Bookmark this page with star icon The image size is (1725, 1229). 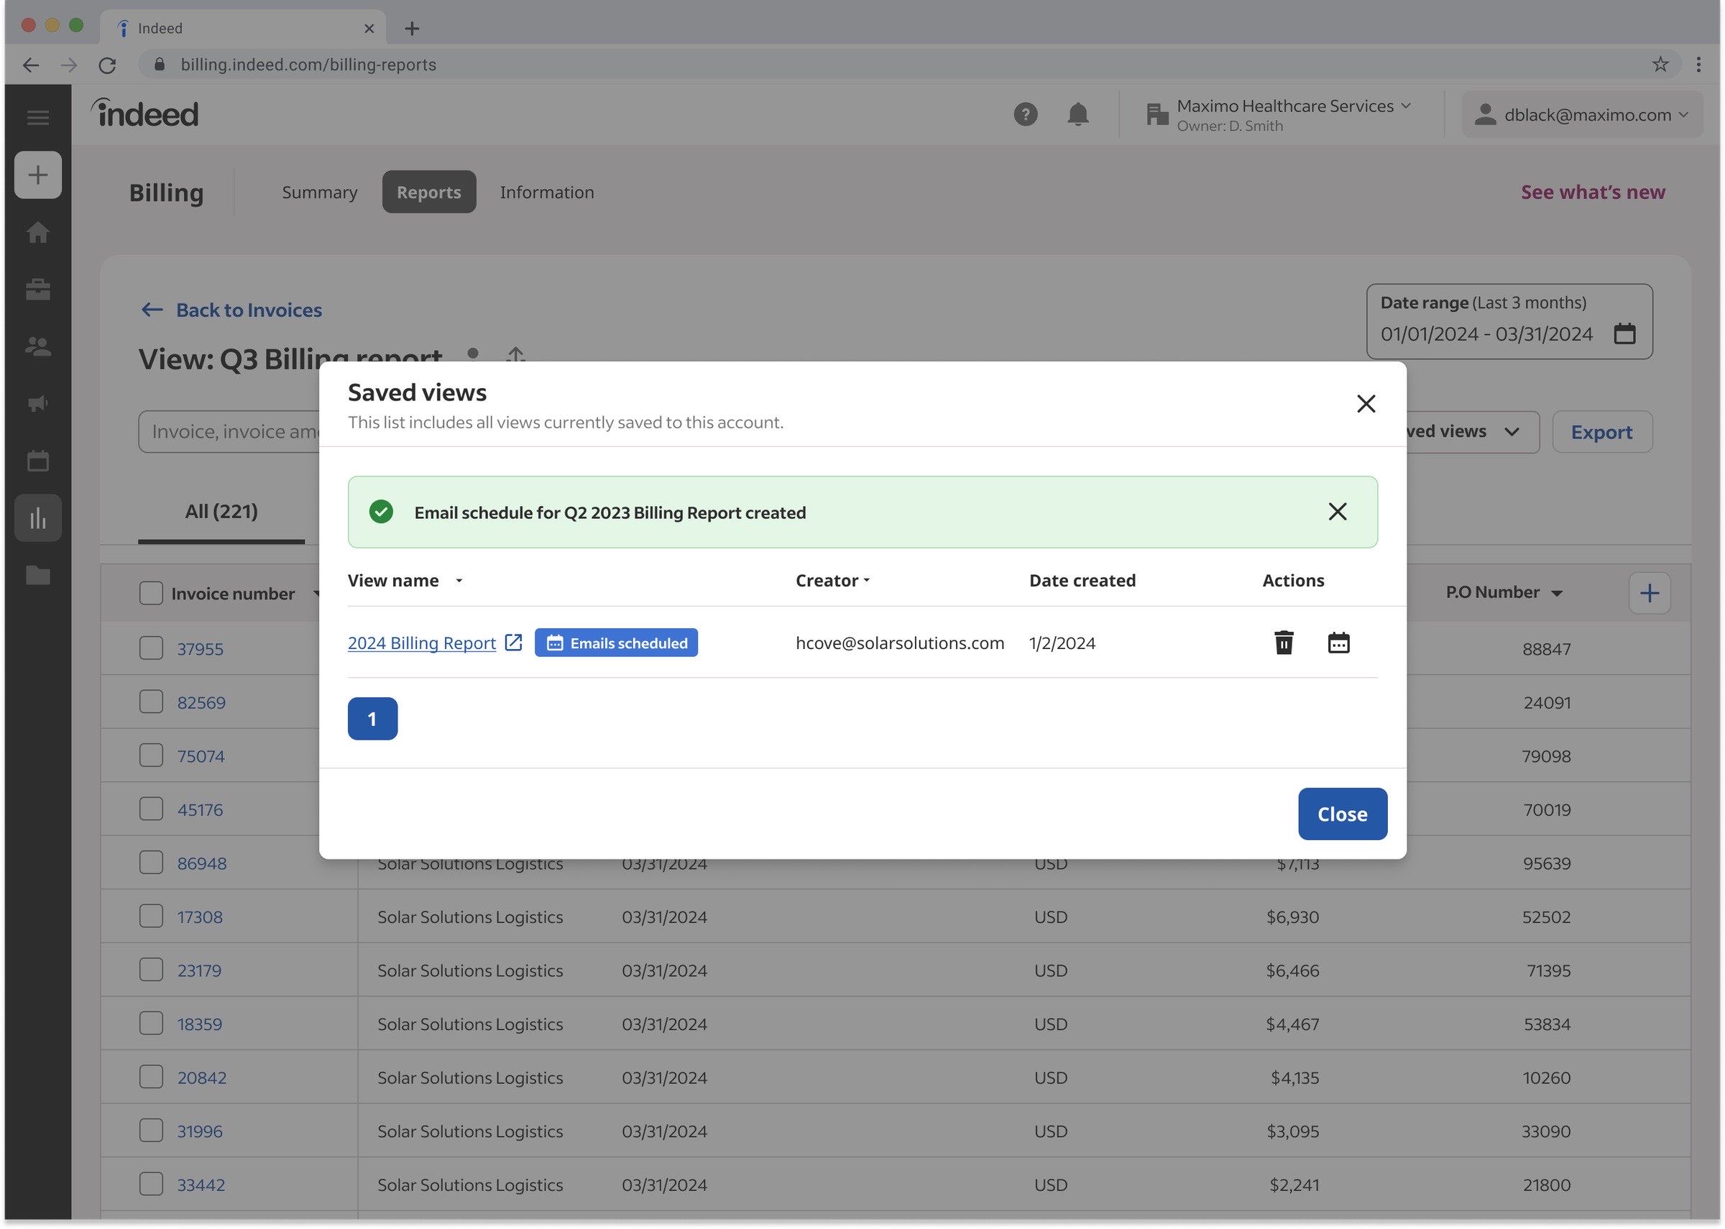tap(1660, 65)
